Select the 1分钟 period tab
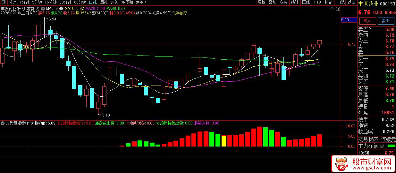Screen dimensions: 396x173 coord(24,2)
